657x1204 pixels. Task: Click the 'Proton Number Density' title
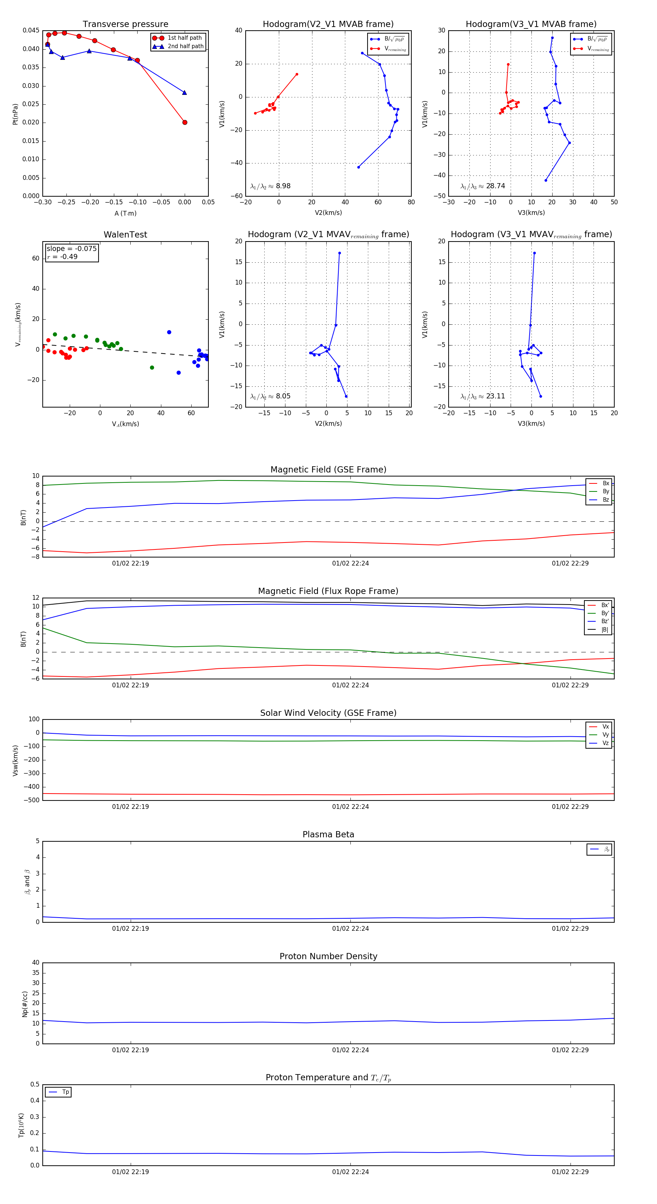coord(328,956)
